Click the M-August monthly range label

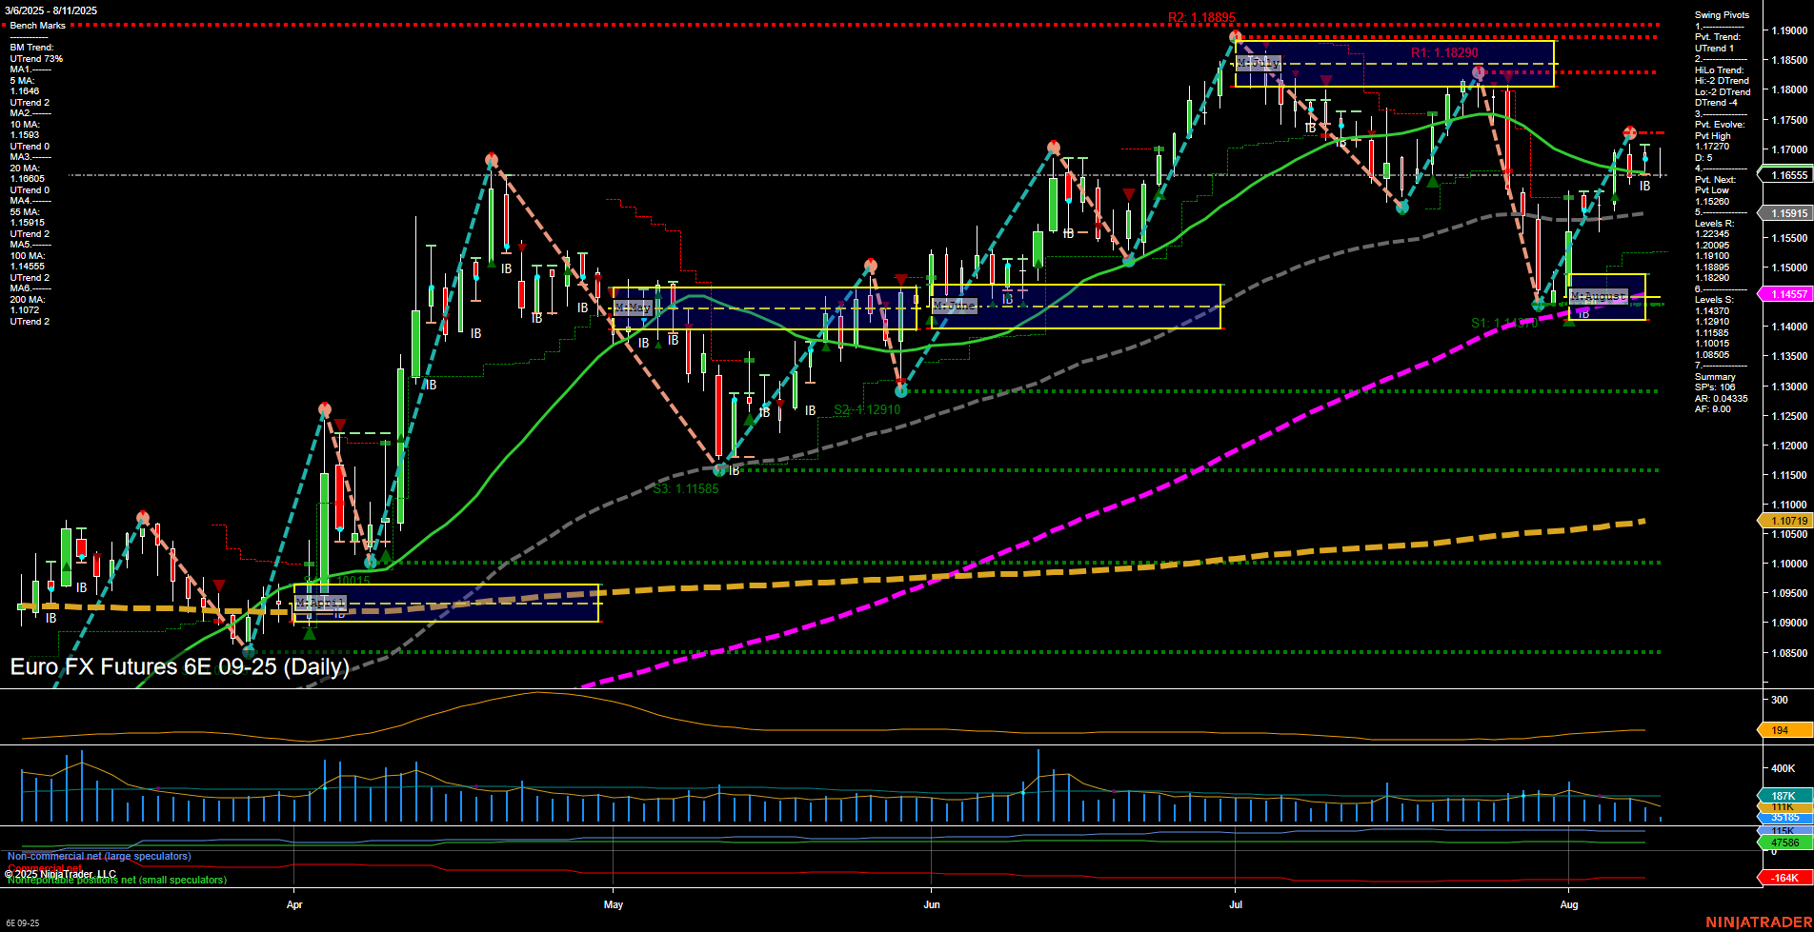pos(1599,297)
